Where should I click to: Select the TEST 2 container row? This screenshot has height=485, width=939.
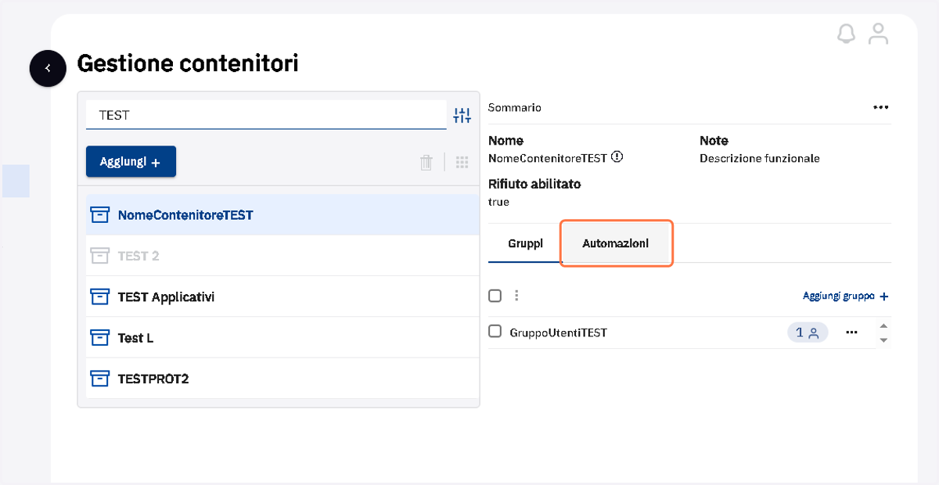[282, 256]
